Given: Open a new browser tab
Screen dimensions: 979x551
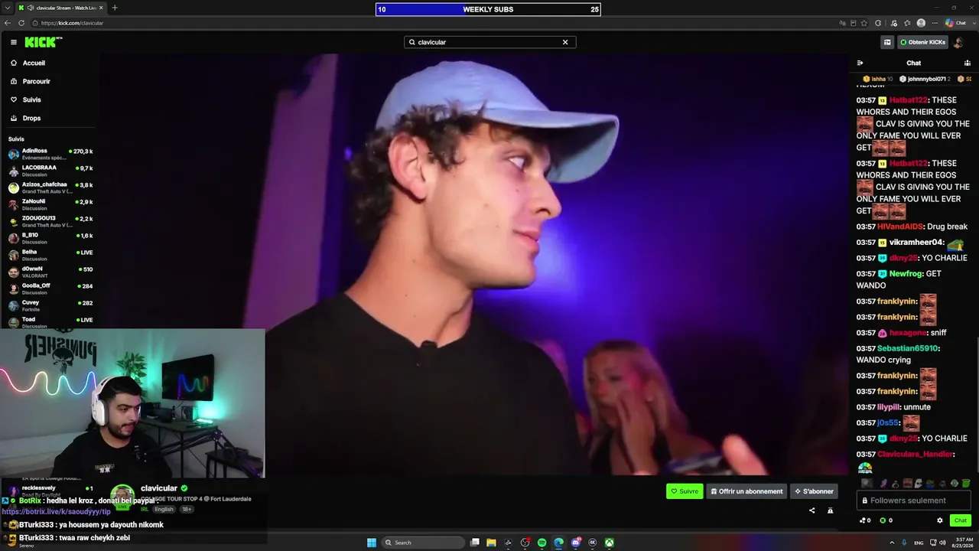Looking at the screenshot, I should (115, 8).
